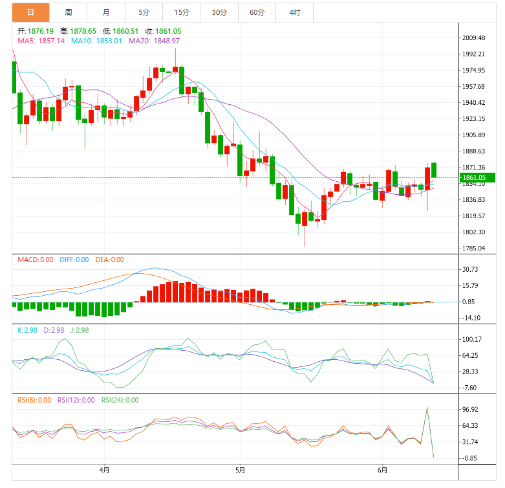Click the DIFF:0.00 indicator label
The width and height of the screenshot is (505, 488).
(74, 260)
